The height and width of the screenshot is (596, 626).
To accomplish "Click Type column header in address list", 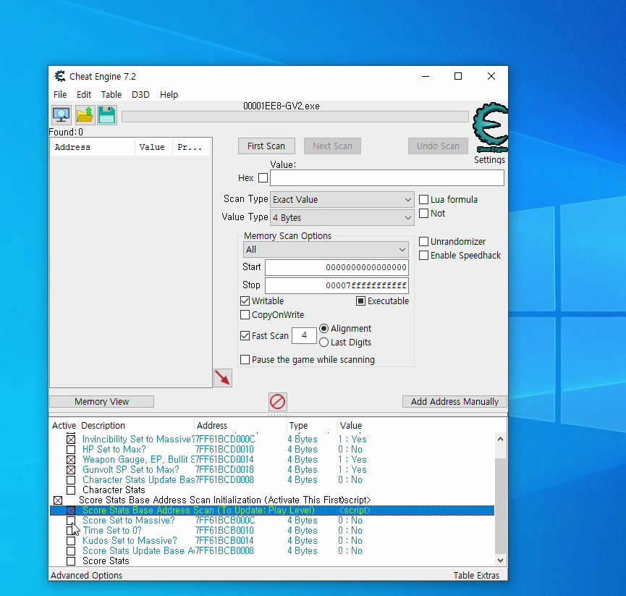I will pyautogui.click(x=311, y=425).
